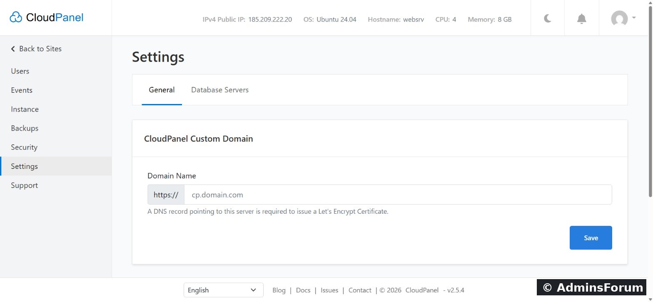Open the Docs footer link
Screen dimensions: 653x302
(303, 290)
